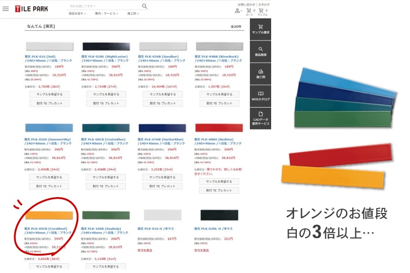410x273 pixels.
Task: Open PLK-10SK (SeaKelp) green tile thumbnail
Action: point(106,215)
